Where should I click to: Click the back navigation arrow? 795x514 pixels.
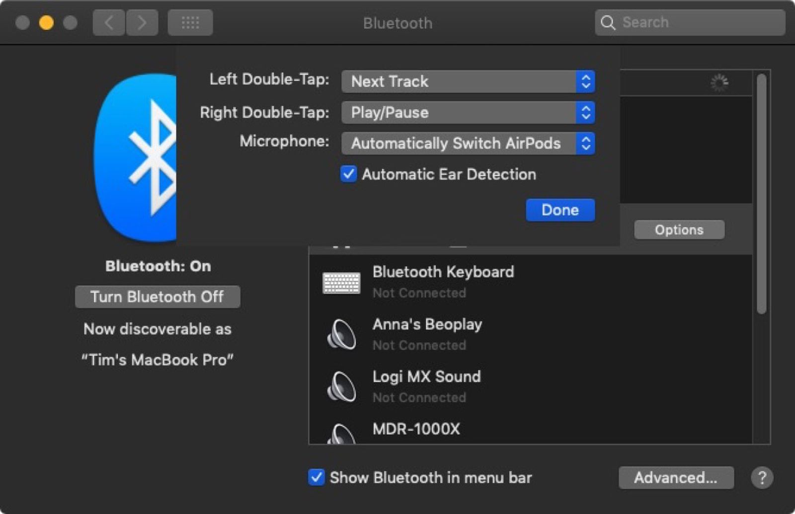click(108, 22)
